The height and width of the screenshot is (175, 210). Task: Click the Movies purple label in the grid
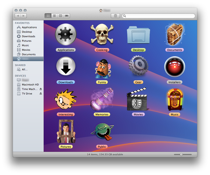point(138,115)
